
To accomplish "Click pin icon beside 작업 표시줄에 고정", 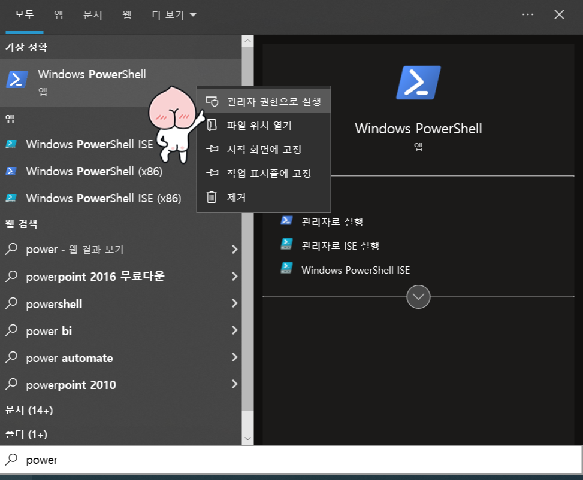I will pyautogui.click(x=212, y=173).
